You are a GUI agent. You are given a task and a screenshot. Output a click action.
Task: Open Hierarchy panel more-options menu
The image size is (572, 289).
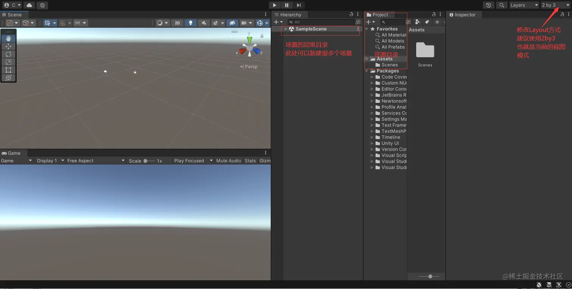(x=358, y=14)
